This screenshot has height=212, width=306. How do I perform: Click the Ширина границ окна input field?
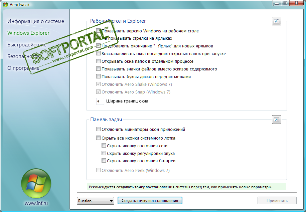(x=100, y=101)
